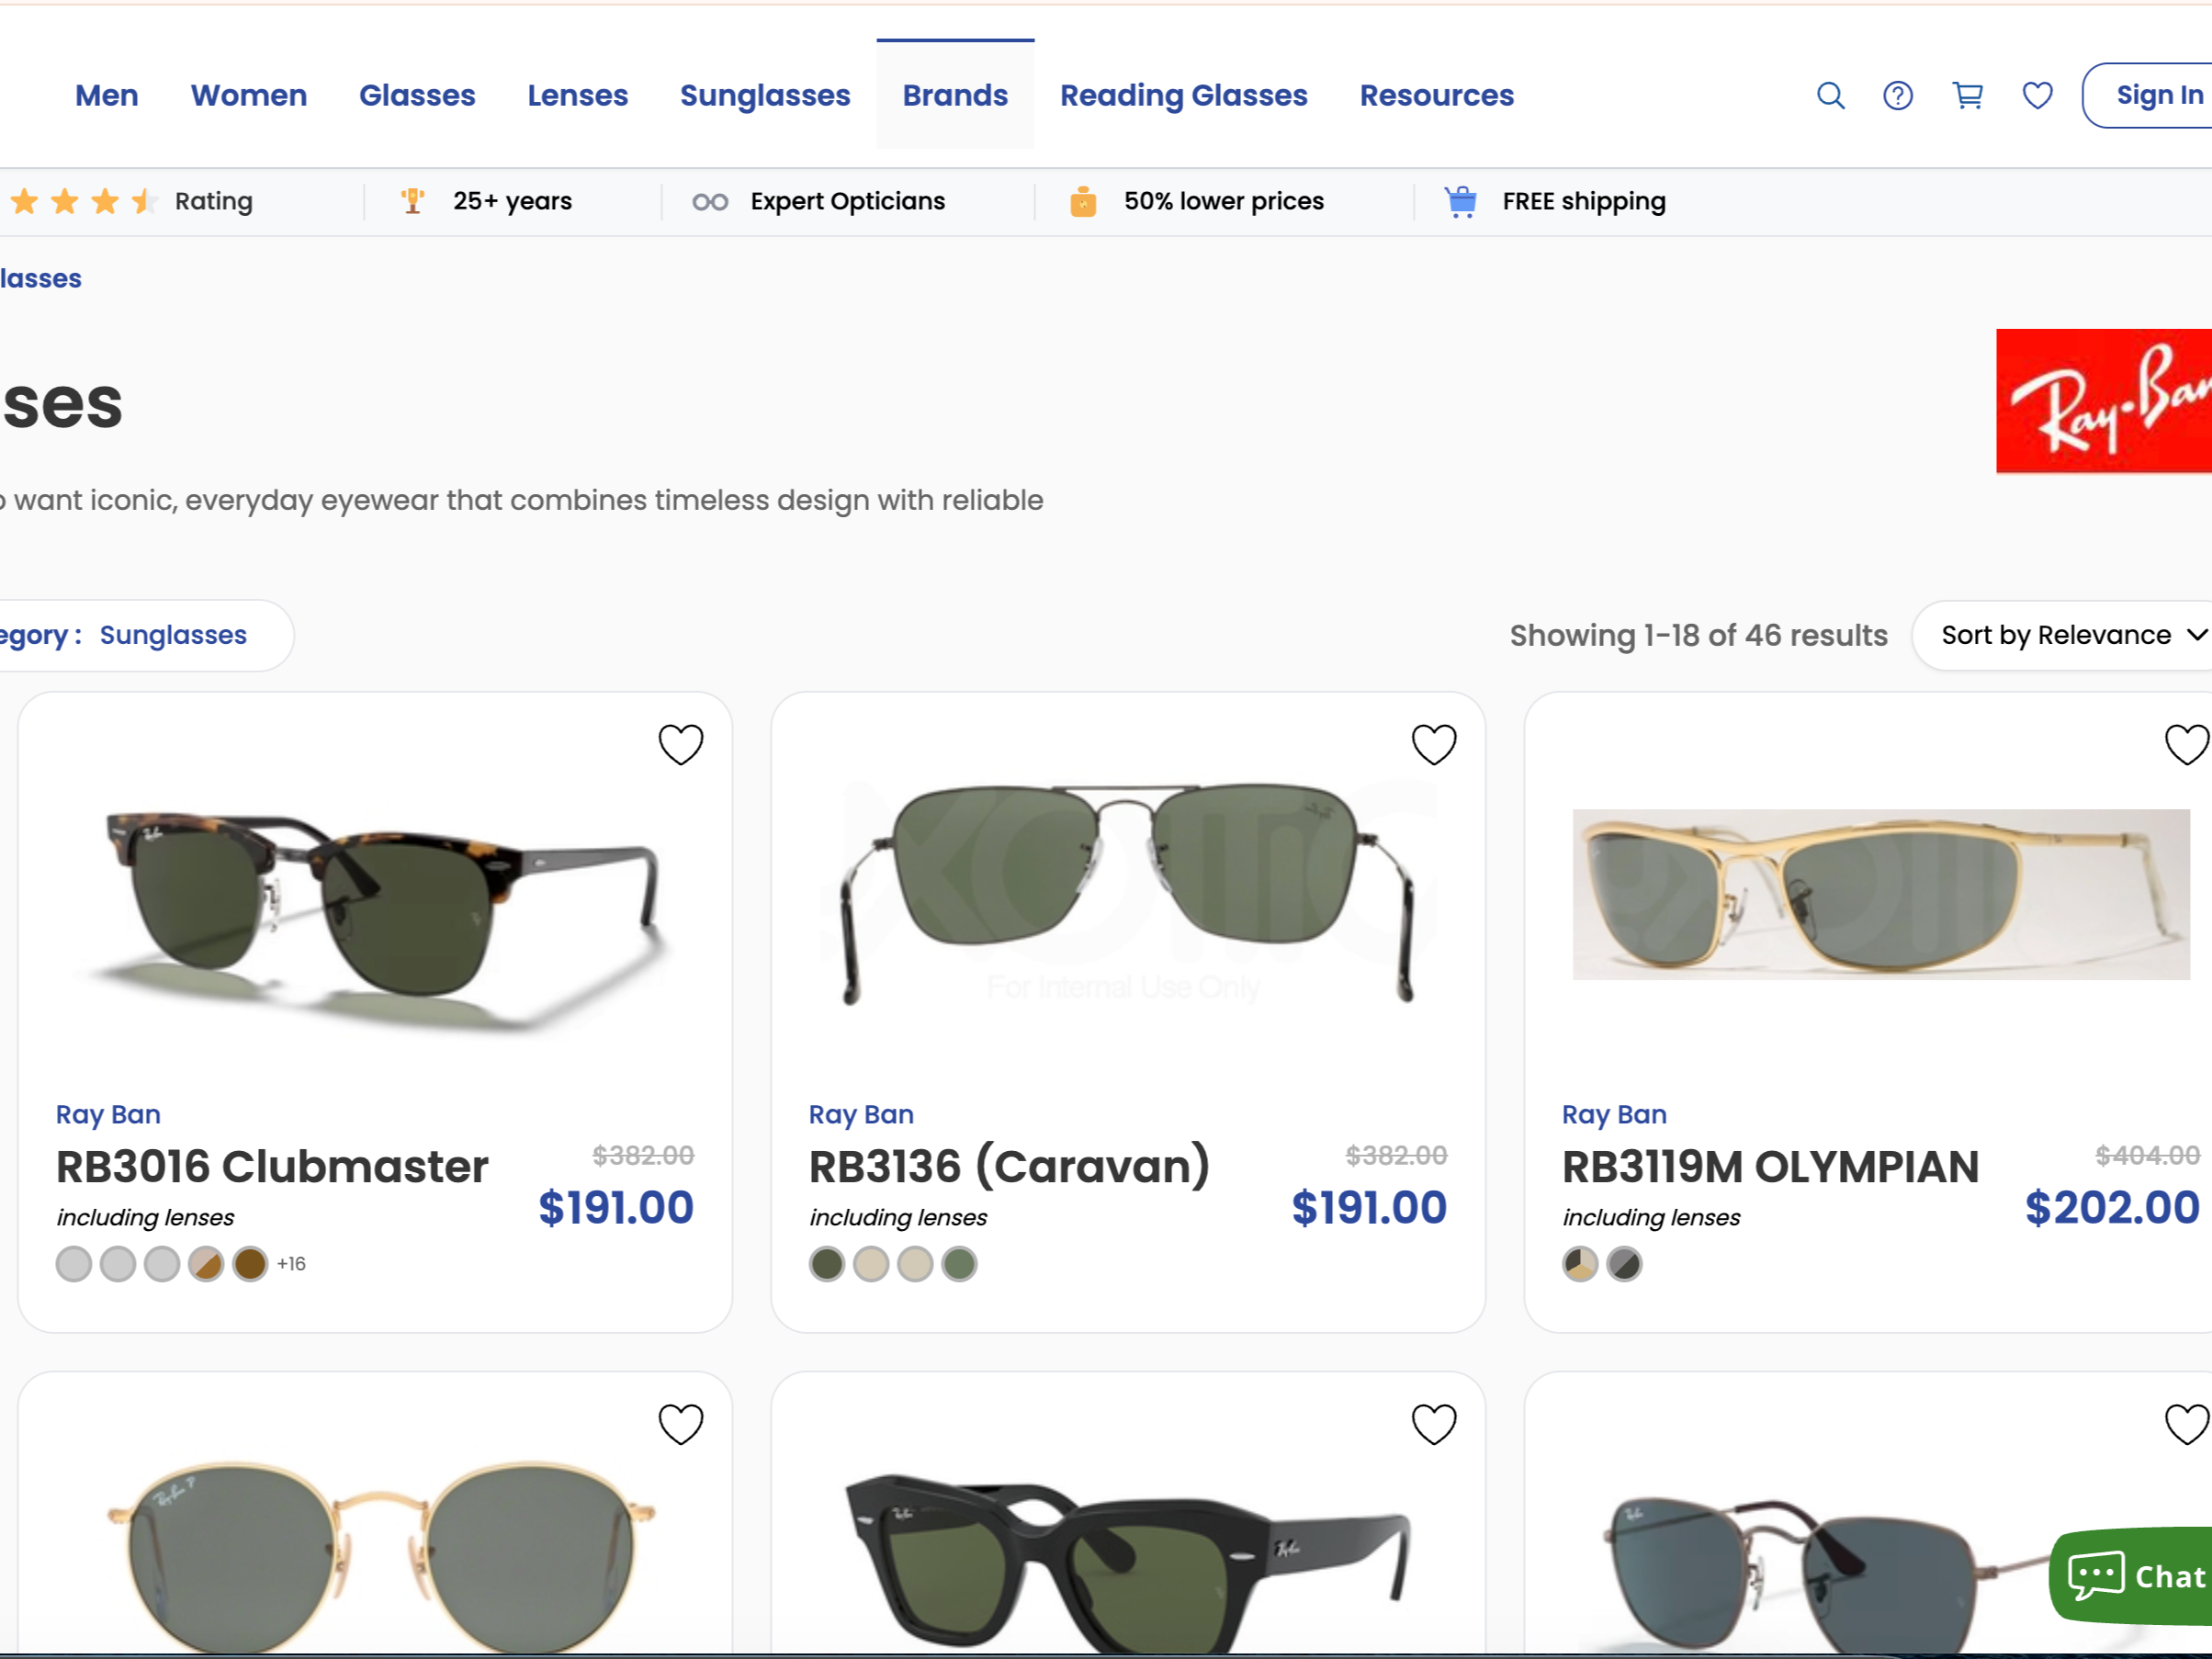
Task: Select the gray-black OLYMPIAN color swatch
Action: tap(1624, 1264)
